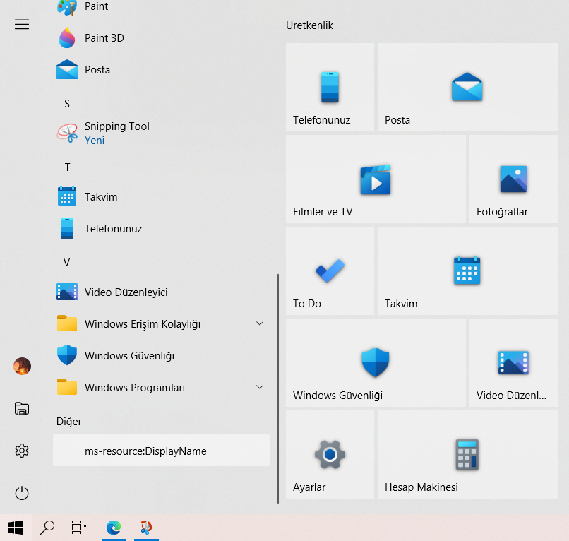This screenshot has width=569, height=541.
Task: Open the Video Düzenl... tile
Action: (513, 363)
